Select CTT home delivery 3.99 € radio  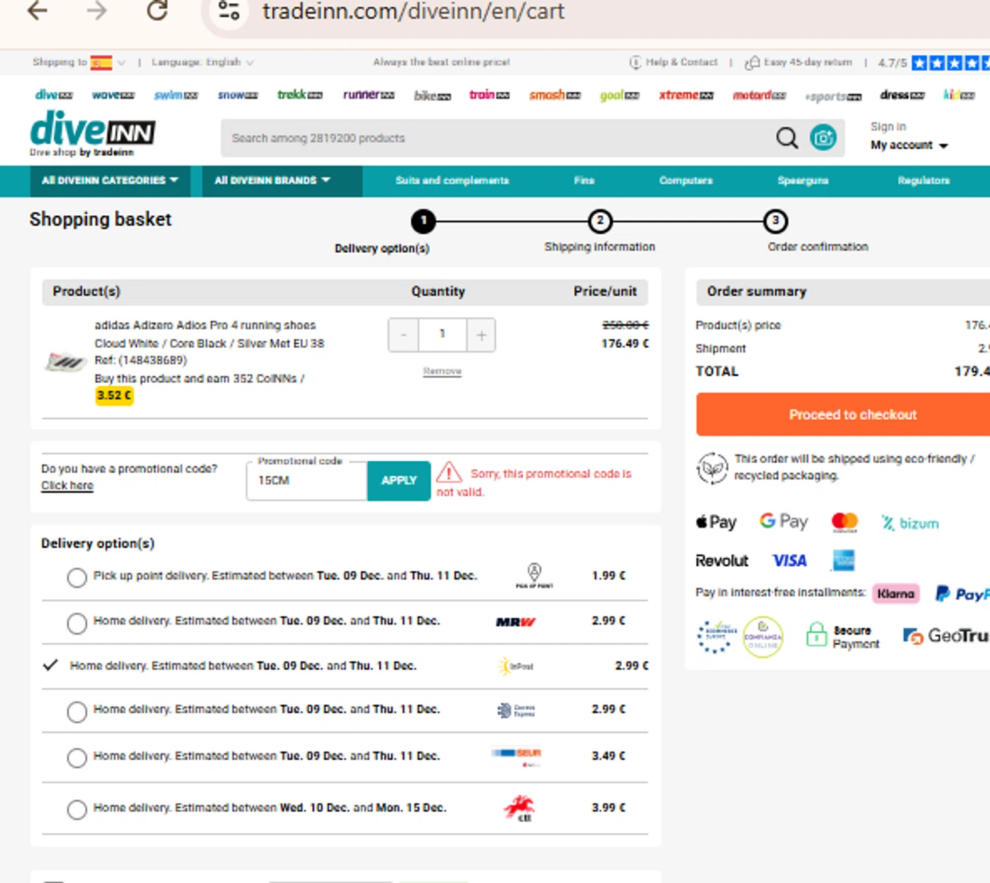pyautogui.click(x=77, y=809)
